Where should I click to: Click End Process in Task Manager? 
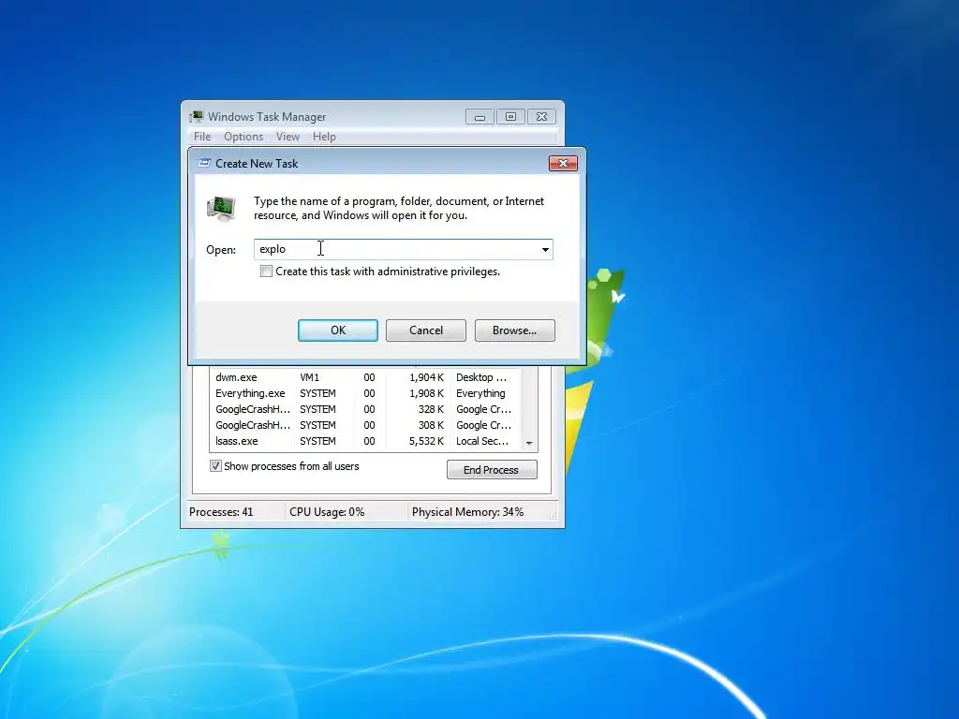492,470
